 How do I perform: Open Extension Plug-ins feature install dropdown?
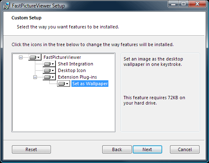[x=49, y=77]
